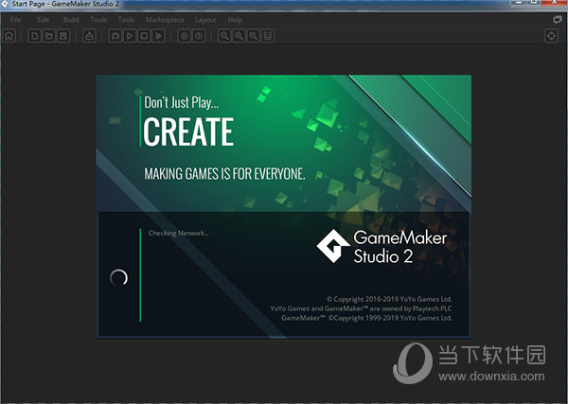This screenshot has width=568, height=404.
Task: Click the first magnifier icon right of Help icon
Action: pyautogui.click(x=224, y=36)
